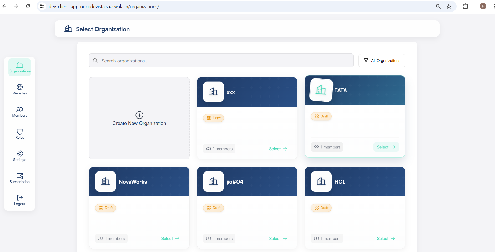Open the Roles shield icon
This screenshot has height=252, width=495.
click(x=20, y=131)
